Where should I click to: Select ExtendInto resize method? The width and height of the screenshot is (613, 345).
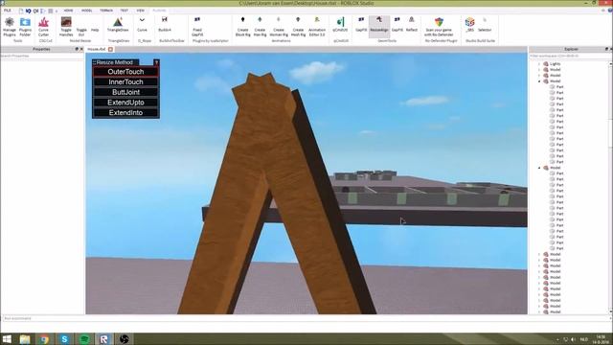(x=125, y=113)
